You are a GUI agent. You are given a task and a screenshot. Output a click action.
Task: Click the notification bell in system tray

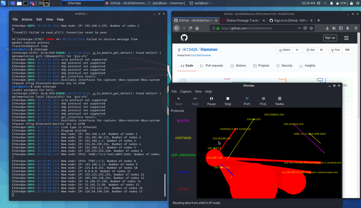332,3
